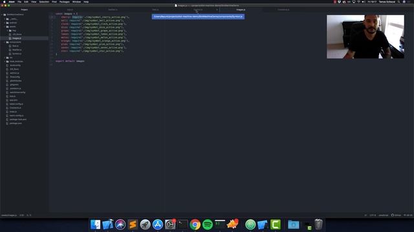The width and height of the screenshot is (414, 232).
Task: Open Launchpad rocket icon in dock
Action: coord(145,224)
